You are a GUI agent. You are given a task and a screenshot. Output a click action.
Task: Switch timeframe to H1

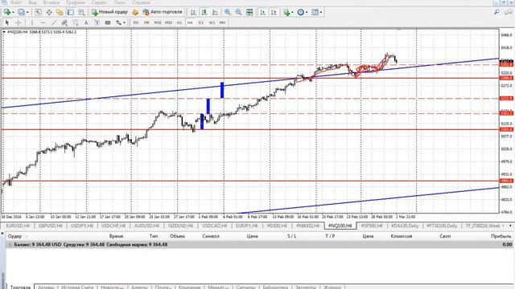coord(179,22)
